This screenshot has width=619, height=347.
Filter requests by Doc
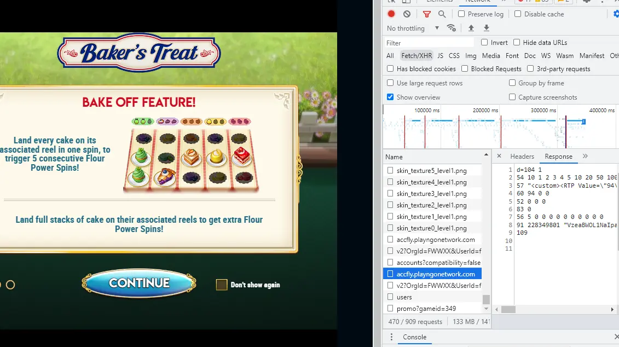click(530, 56)
